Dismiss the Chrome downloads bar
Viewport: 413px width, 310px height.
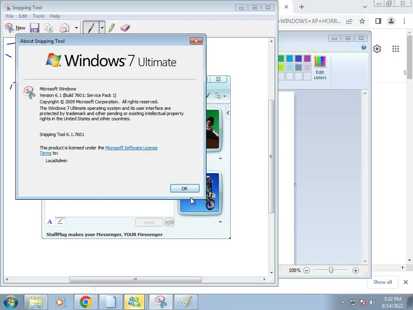(x=406, y=282)
